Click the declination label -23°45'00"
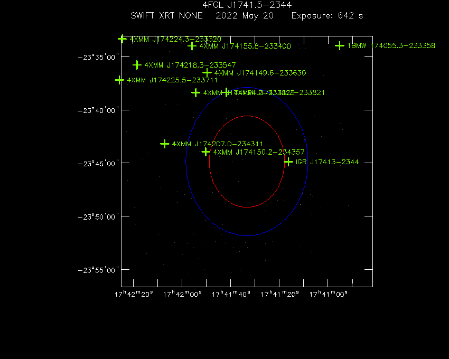 click(98, 164)
